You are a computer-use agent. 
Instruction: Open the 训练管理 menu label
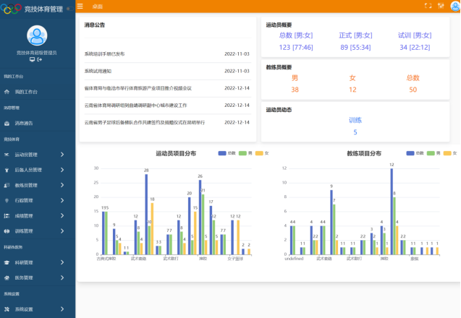tap(24, 231)
